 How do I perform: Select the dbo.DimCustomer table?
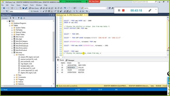(22, 43)
